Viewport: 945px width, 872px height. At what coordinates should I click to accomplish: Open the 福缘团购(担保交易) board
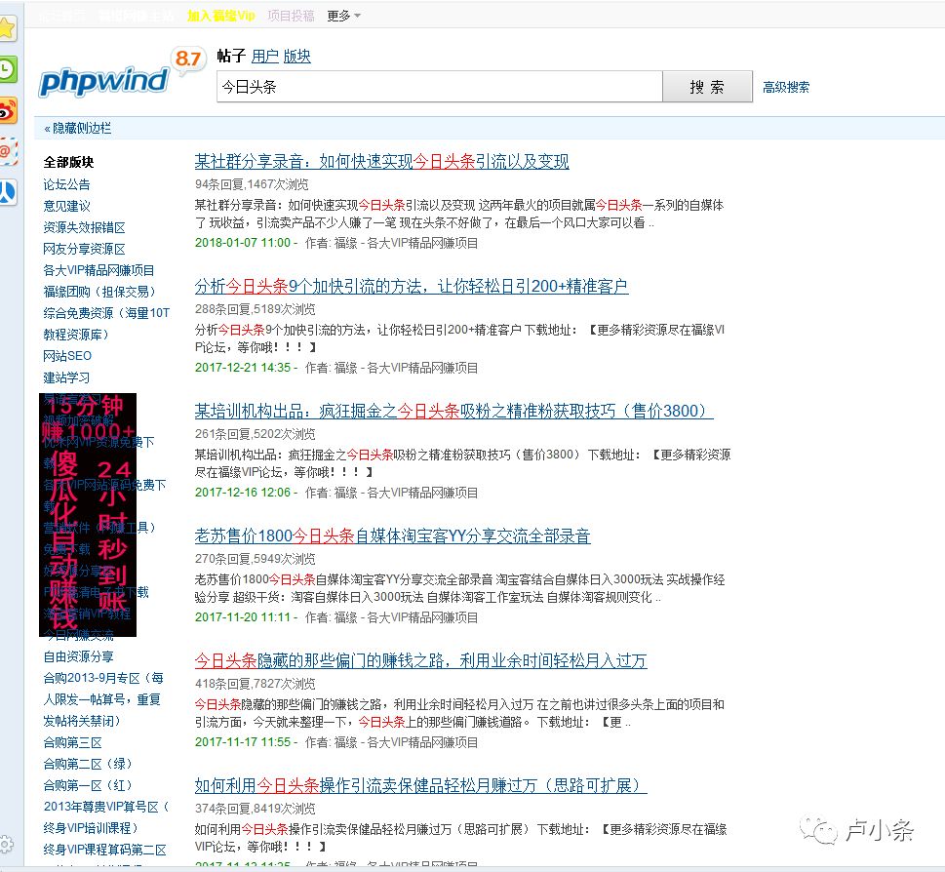point(99,292)
